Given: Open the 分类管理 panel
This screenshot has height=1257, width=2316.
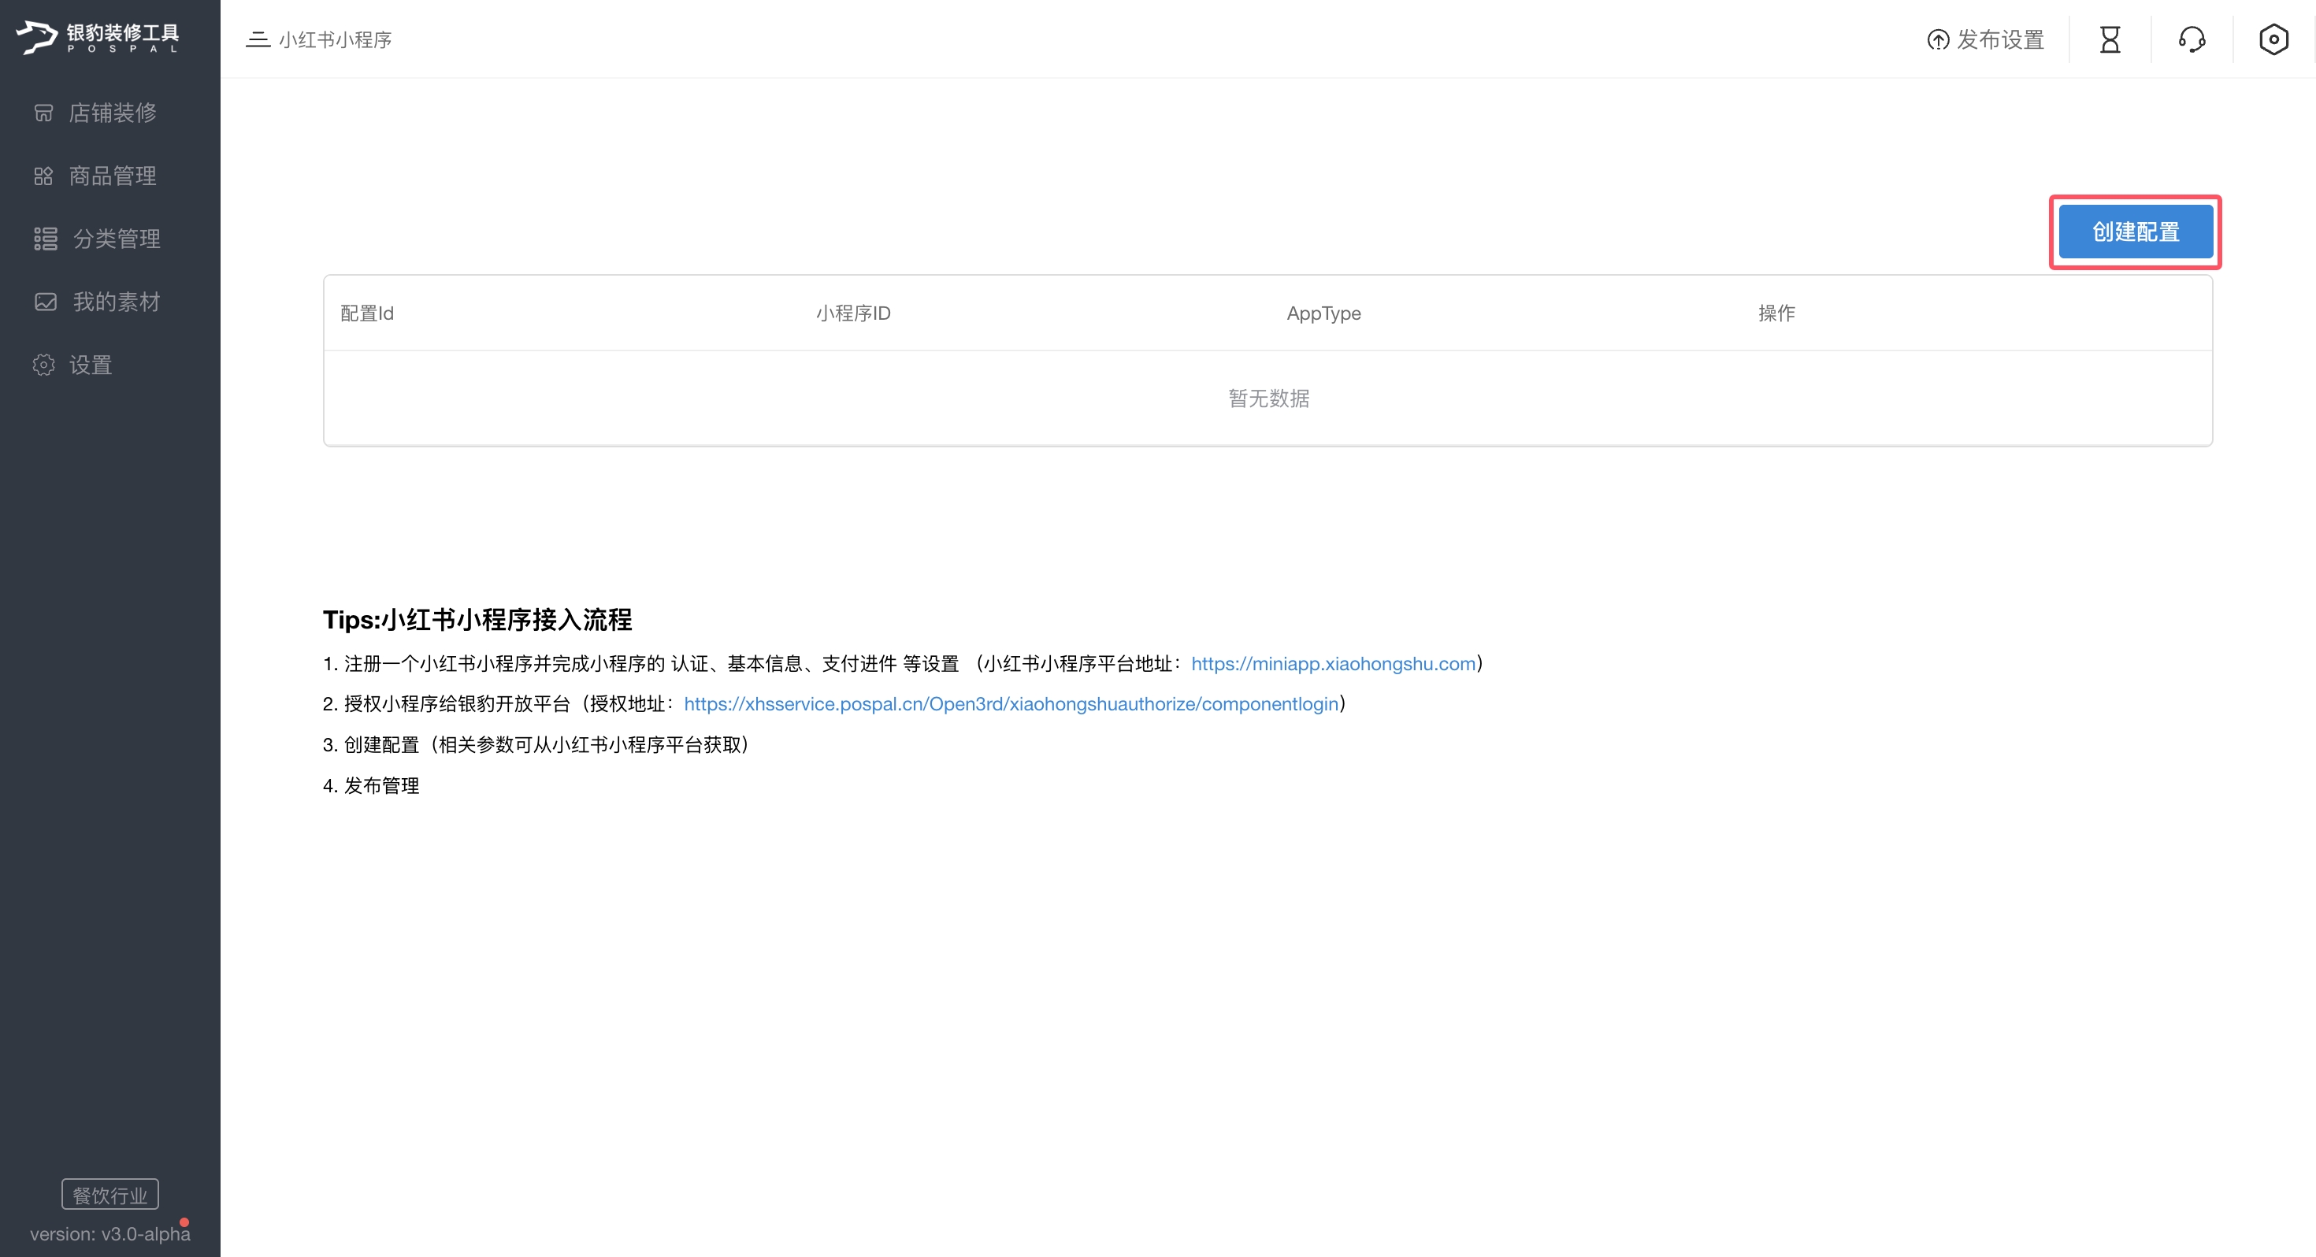Looking at the screenshot, I should 116,239.
